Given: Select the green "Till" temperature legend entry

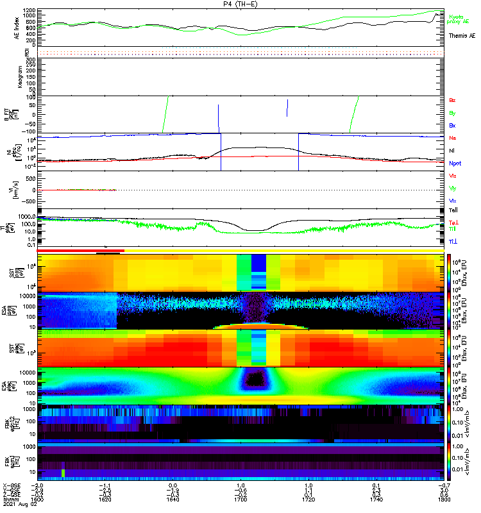Looking at the screenshot, I should pos(452,229).
